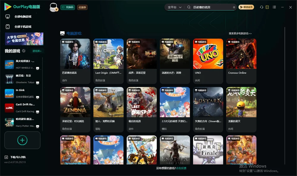Image resolution: width=297 pixels, height=176 pixels.
Task: Click the PC icon beside 幽灵线: 东京
Action: (x=37, y=83)
